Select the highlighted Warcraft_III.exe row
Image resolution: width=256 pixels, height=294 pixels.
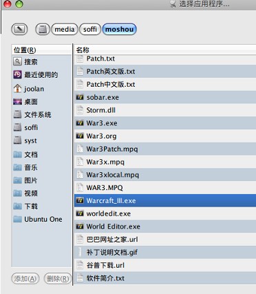(x=165, y=200)
